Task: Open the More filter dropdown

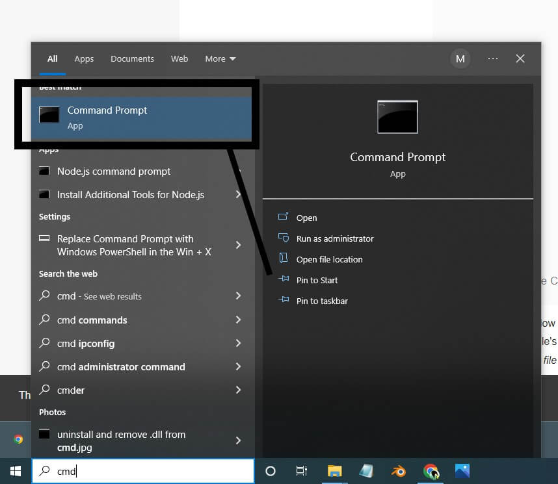Action: coord(220,58)
